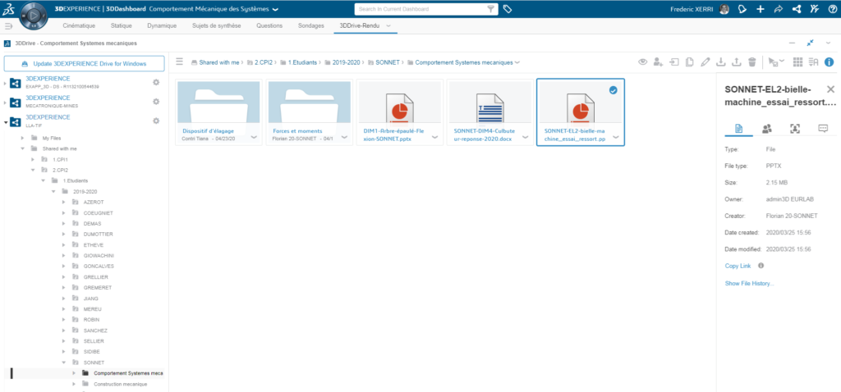Click Show File History link
This screenshot has height=392, width=841.
click(749, 283)
